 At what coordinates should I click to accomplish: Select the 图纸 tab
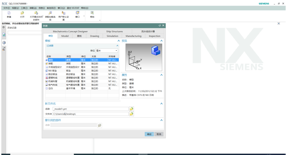point(79,36)
